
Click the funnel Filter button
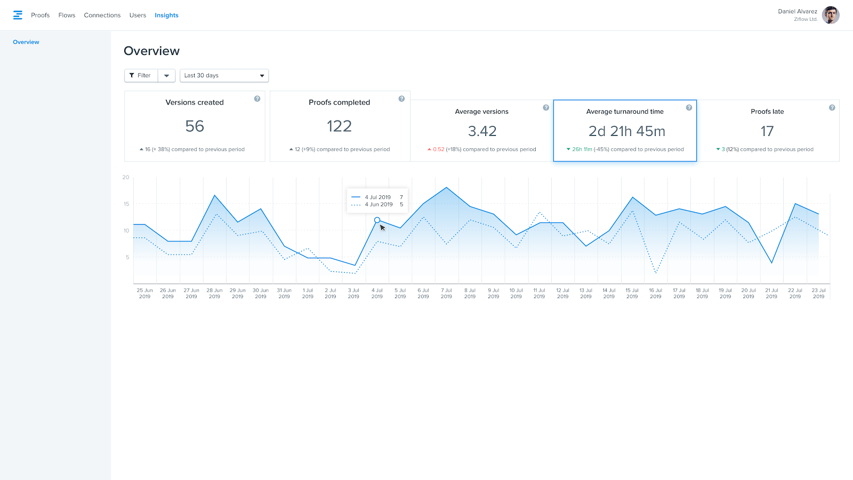tap(141, 76)
